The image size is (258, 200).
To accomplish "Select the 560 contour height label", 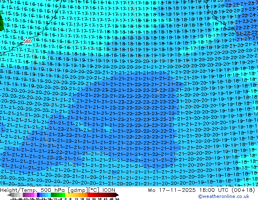I will [27, 41].
